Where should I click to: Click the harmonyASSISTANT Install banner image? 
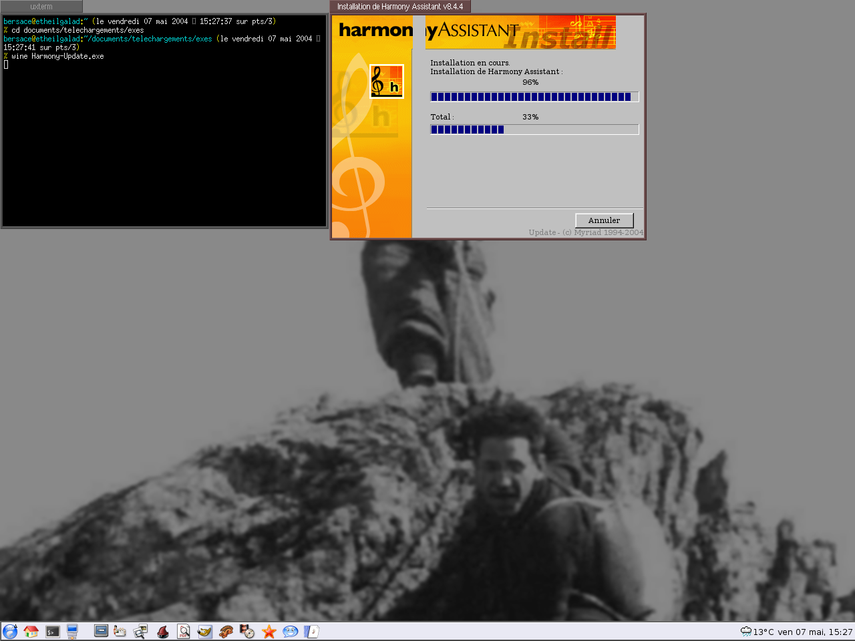(520, 33)
